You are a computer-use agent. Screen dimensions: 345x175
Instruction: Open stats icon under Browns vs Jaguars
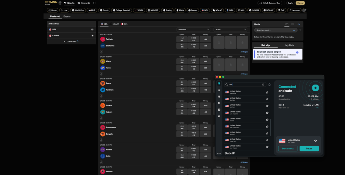tap(101, 118)
